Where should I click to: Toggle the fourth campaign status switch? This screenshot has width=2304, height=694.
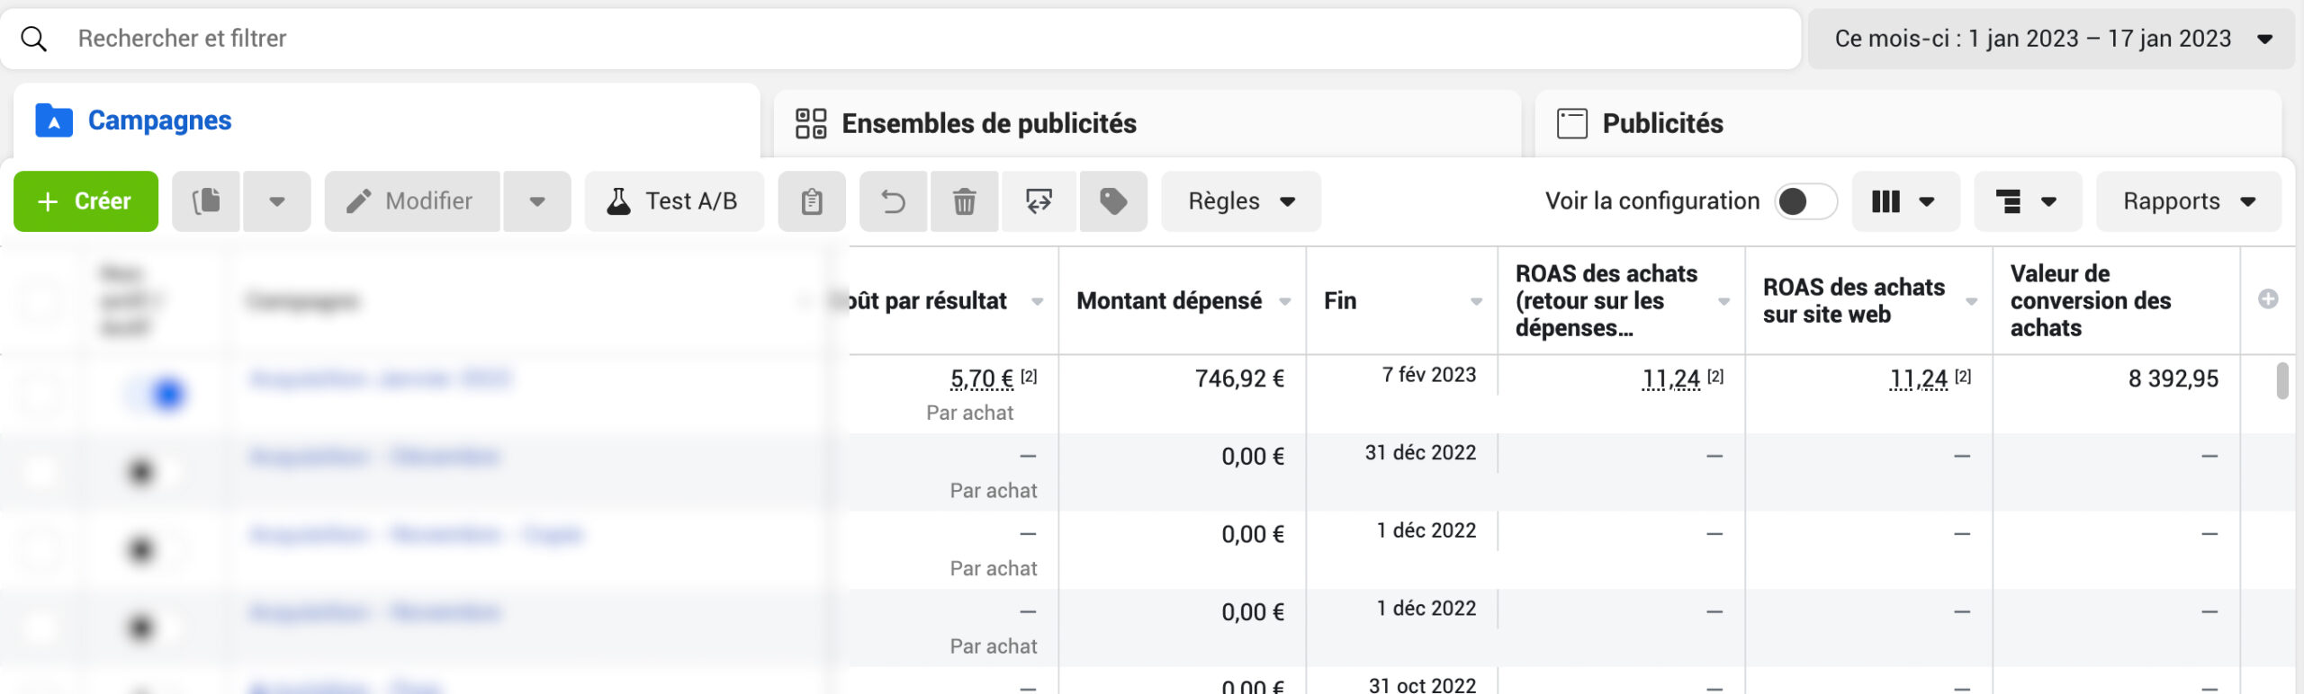tap(157, 627)
